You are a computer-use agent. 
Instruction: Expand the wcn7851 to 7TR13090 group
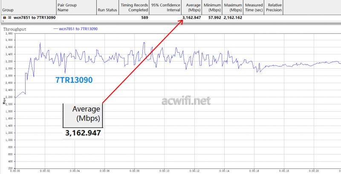pos(9,18)
